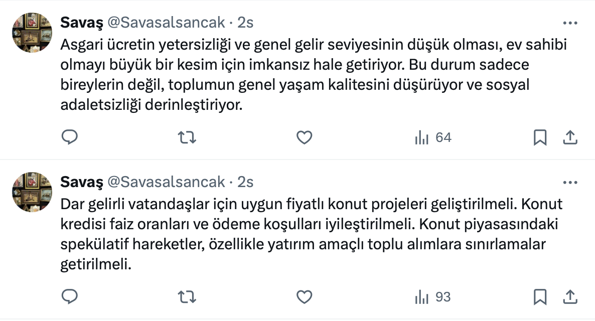595x321 pixels.
Task: Open Savaş profile picture on first tweet
Action: (32, 32)
